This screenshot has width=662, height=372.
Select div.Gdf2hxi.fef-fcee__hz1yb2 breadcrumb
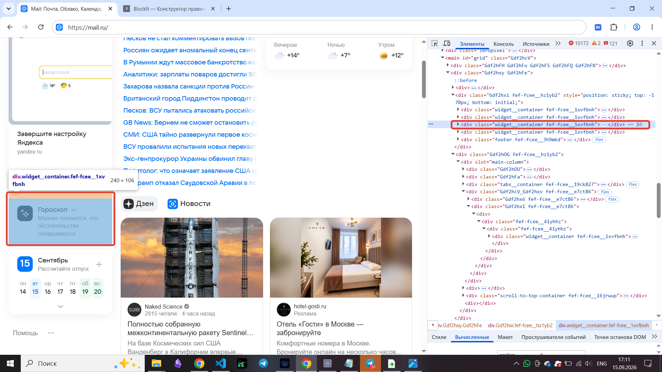point(520,325)
